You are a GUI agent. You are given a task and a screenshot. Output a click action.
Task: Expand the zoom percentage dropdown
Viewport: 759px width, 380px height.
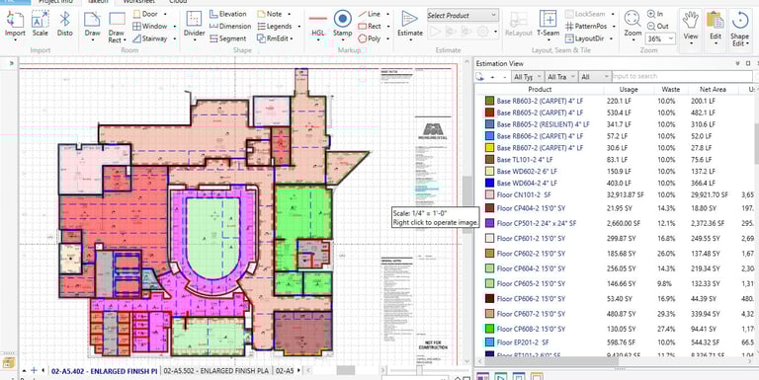pyautogui.click(x=661, y=38)
